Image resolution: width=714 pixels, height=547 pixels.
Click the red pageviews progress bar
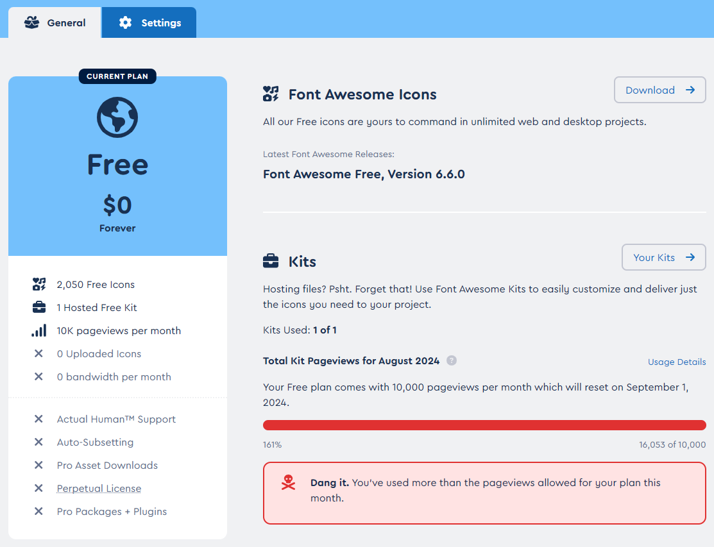[484, 425]
